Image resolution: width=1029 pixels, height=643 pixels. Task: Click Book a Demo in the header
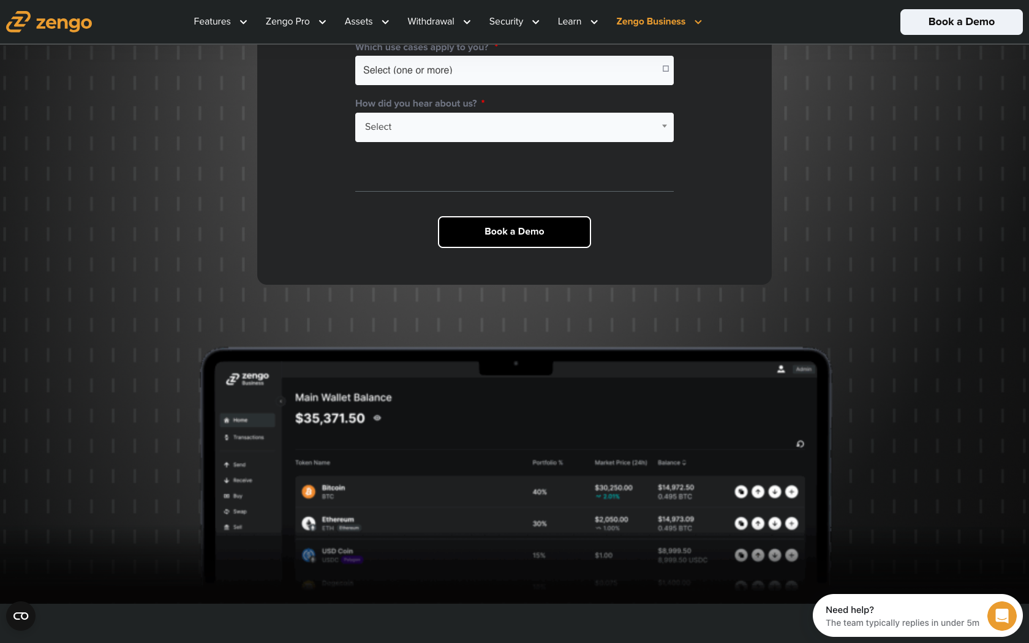click(961, 21)
